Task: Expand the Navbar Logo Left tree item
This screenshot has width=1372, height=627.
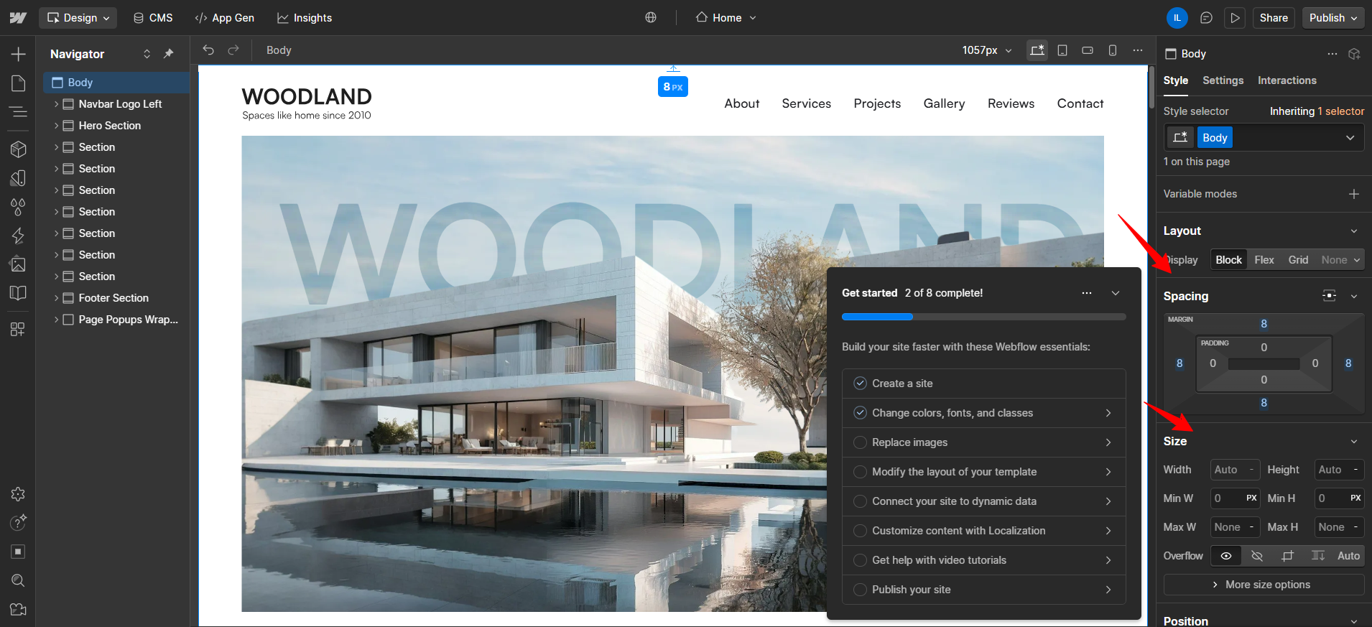Action: coord(57,104)
